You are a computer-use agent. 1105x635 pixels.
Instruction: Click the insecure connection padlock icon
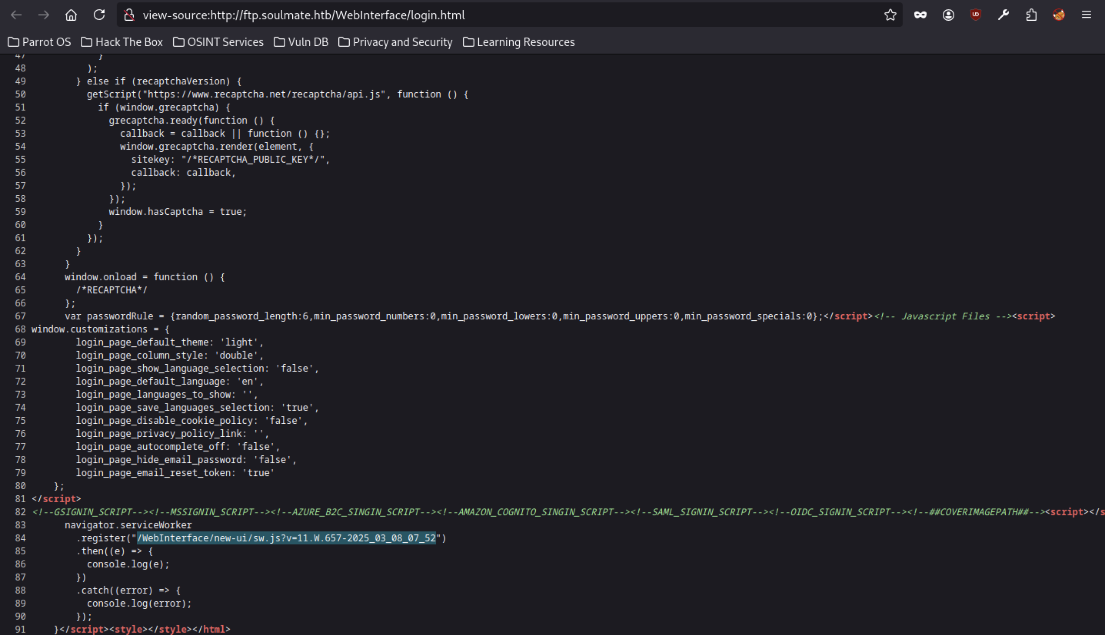129,15
